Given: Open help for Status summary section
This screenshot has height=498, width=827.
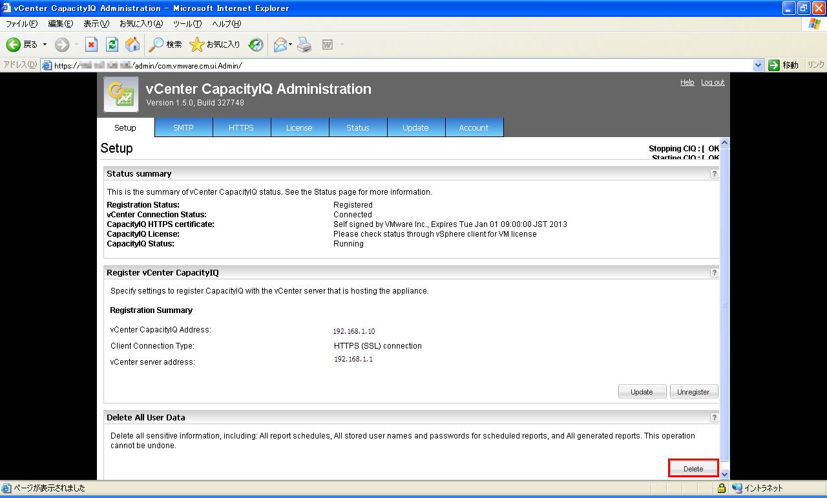Looking at the screenshot, I should tap(714, 174).
